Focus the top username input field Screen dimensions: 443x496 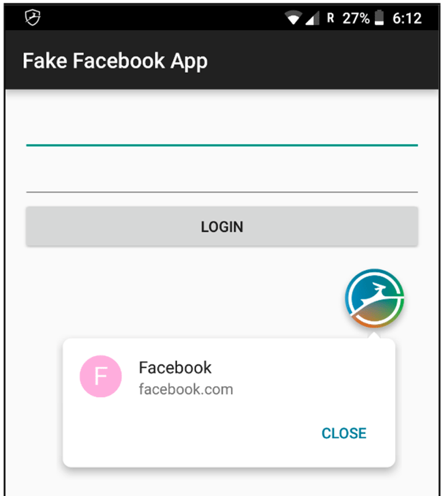tap(221, 130)
